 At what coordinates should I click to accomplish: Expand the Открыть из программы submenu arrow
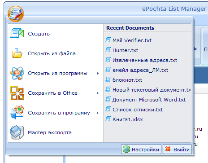98,73
